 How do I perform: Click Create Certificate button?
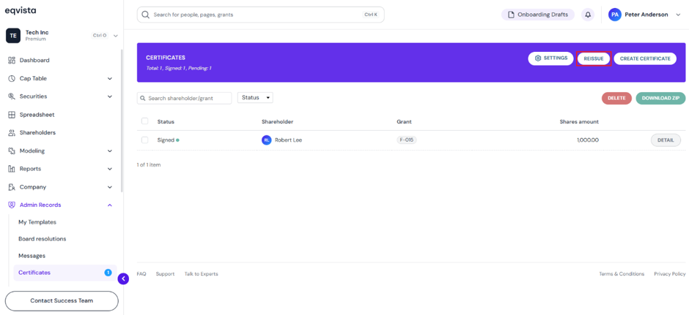click(645, 58)
